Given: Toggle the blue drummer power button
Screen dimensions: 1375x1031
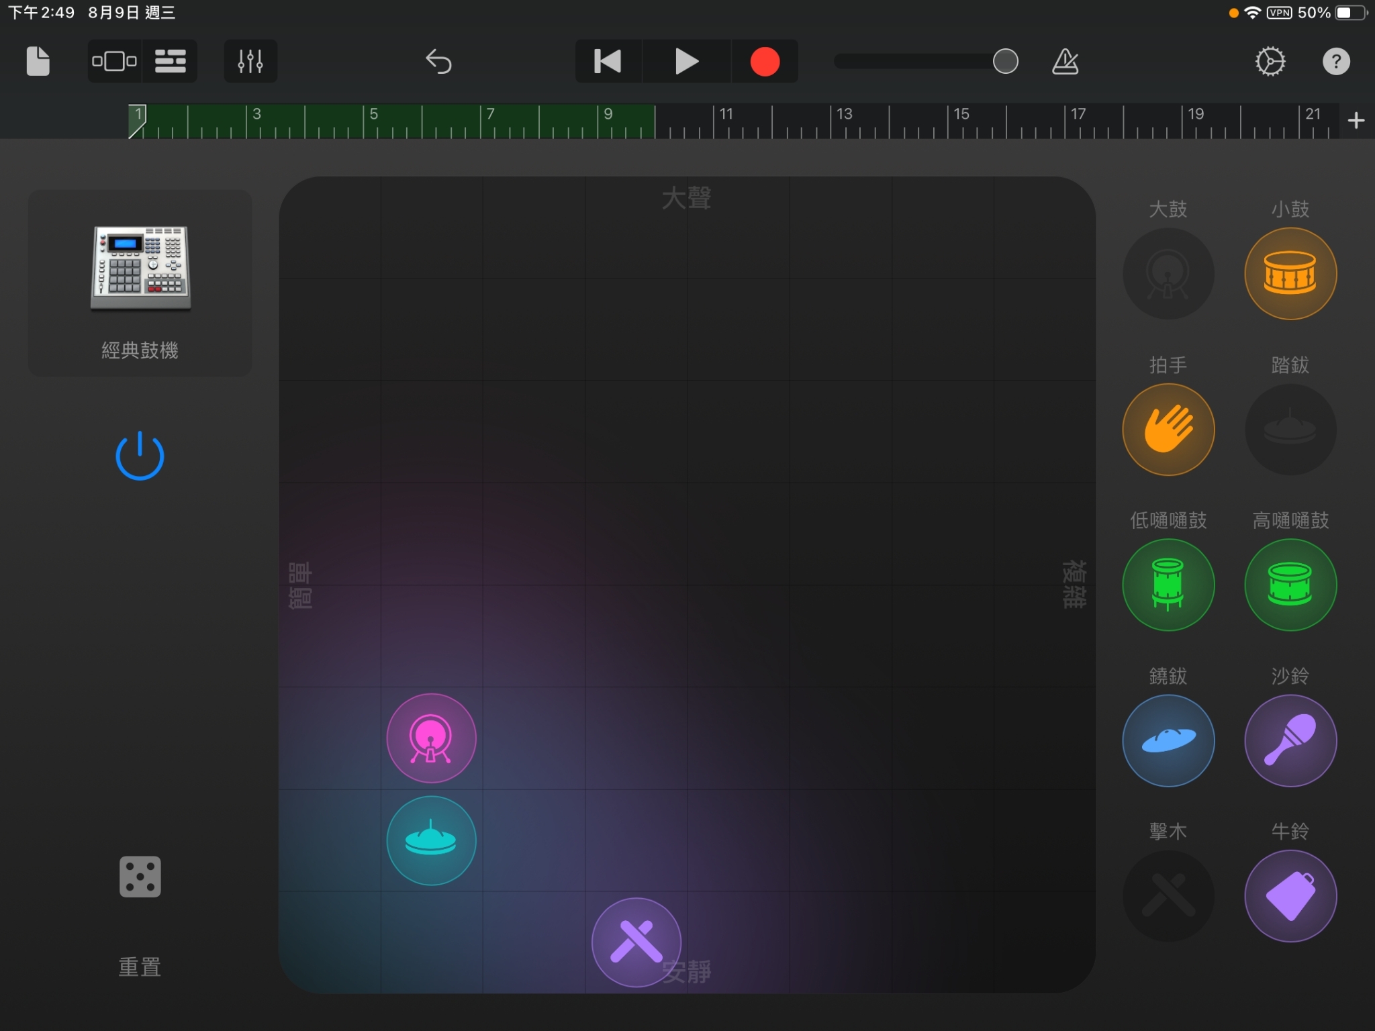Looking at the screenshot, I should (140, 456).
